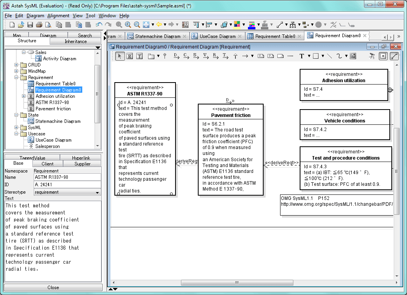The width and height of the screenshot is (407, 295).
Task: Select Vehicle conditions requirement box
Action: coord(345,125)
